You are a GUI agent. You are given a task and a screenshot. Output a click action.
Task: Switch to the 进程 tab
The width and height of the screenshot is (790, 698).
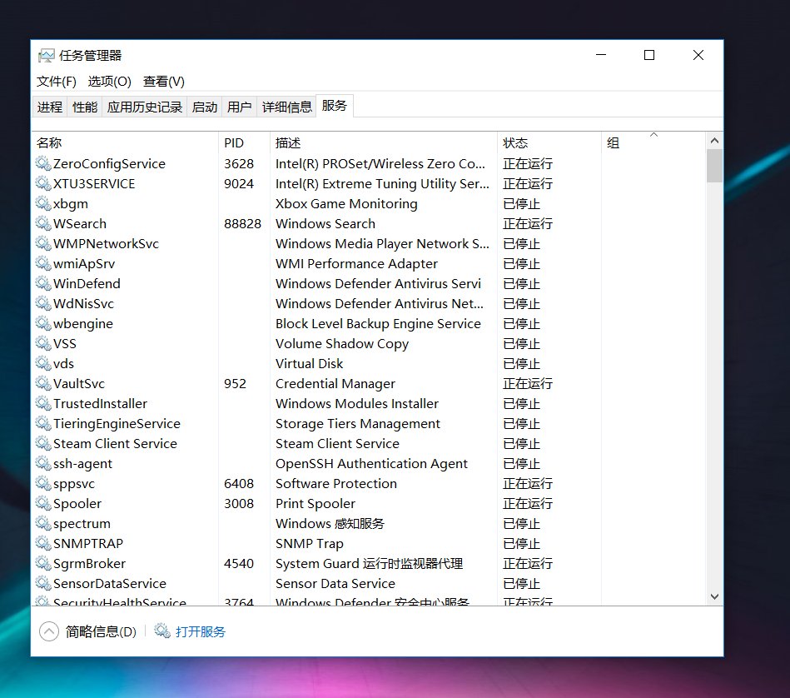coord(50,107)
